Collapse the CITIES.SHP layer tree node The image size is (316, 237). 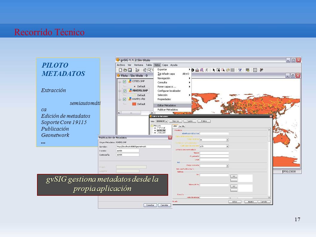[119, 82]
